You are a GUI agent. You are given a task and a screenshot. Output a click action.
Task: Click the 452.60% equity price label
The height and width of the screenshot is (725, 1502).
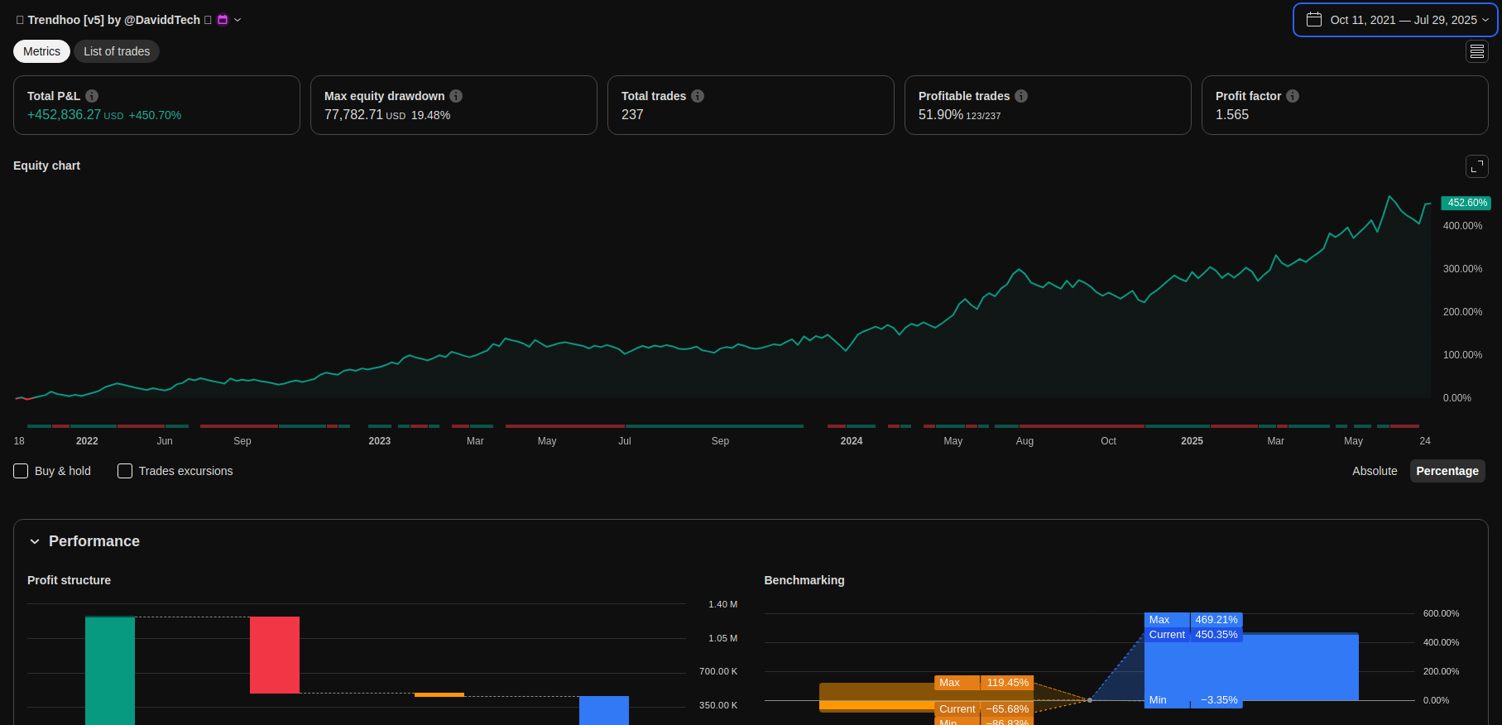point(1466,203)
